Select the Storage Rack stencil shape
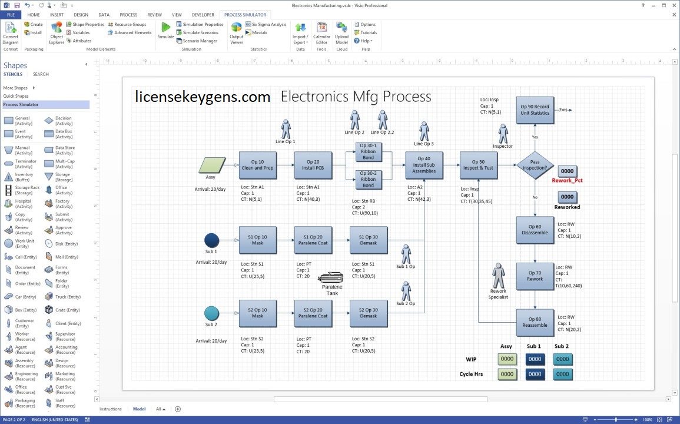The height and width of the screenshot is (424, 680). click(x=22, y=190)
